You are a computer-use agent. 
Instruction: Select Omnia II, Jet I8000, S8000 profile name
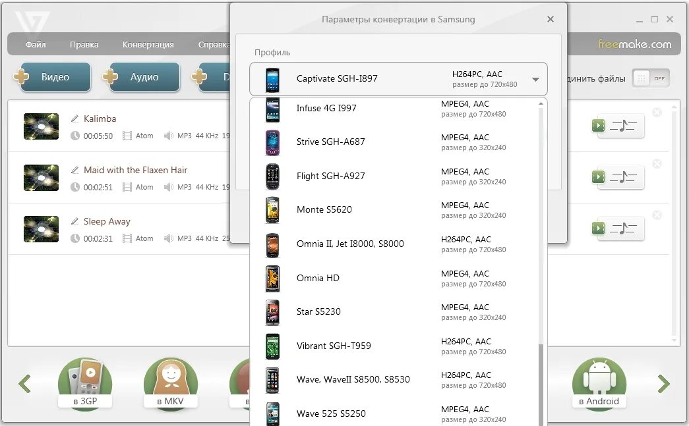350,244
